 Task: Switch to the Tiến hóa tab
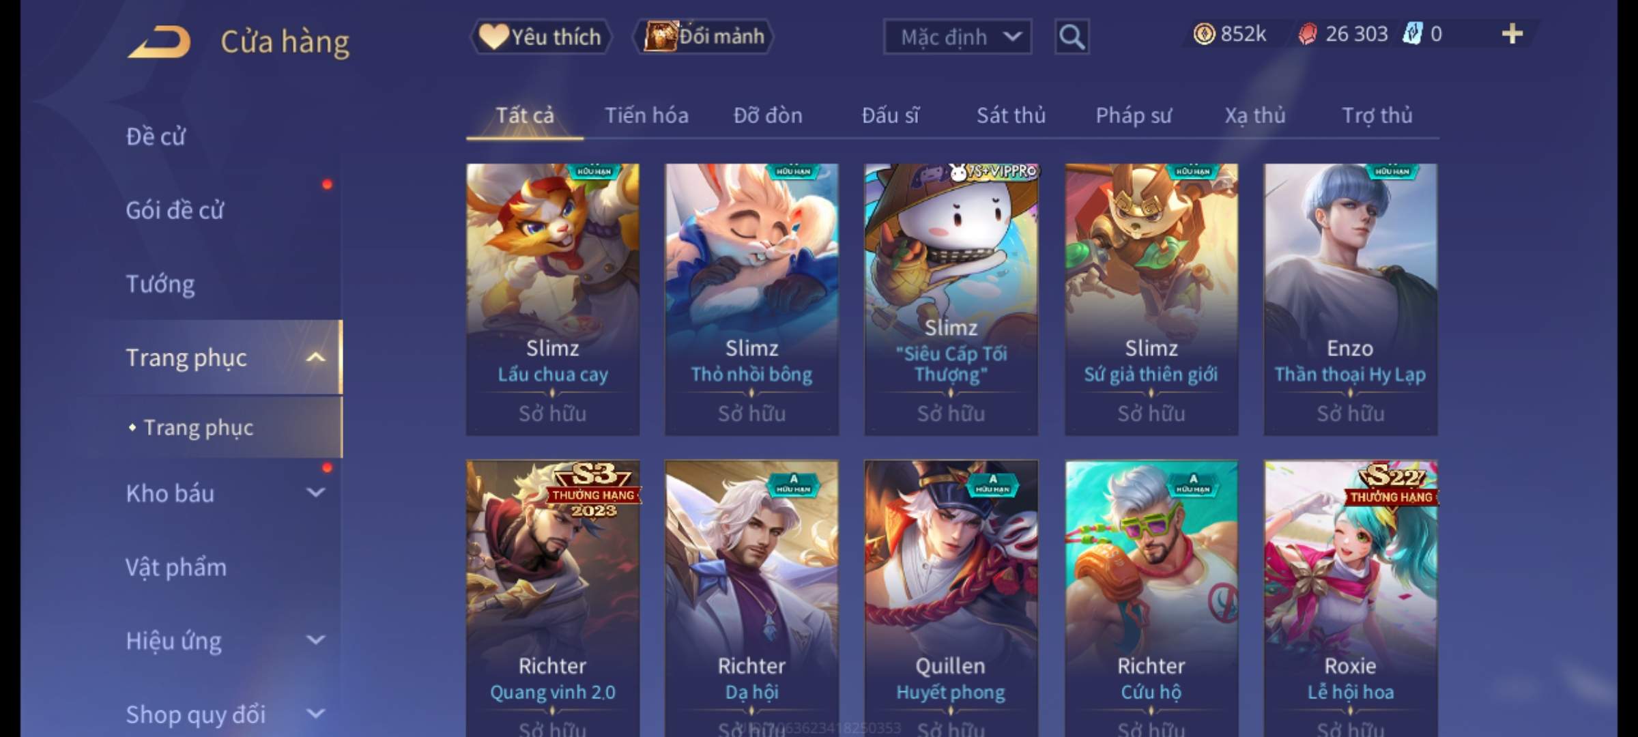point(646,115)
